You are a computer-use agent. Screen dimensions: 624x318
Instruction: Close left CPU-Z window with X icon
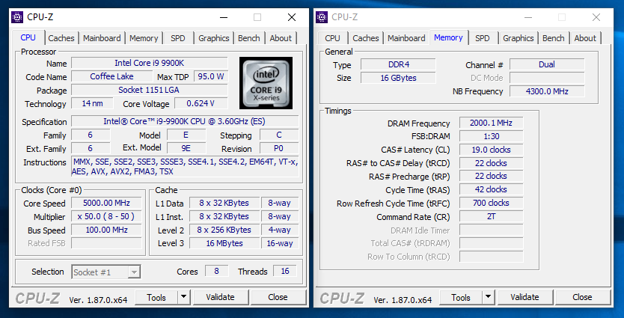(x=292, y=17)
